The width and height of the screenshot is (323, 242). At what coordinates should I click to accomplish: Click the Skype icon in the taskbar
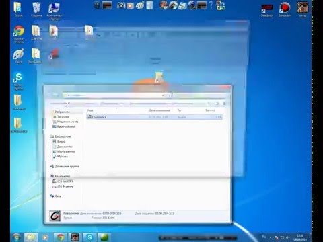(x=89, y=237)
